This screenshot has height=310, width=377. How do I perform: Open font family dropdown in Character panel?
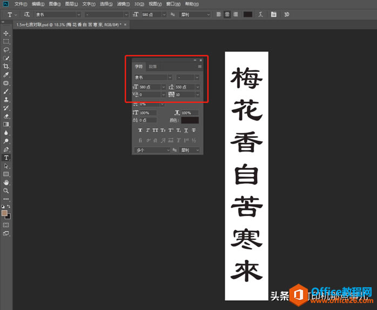point(170,77)
